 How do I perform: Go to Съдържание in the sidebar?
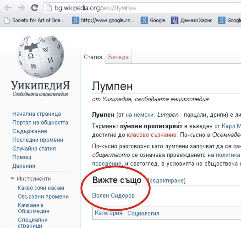(x=30, y=131)
